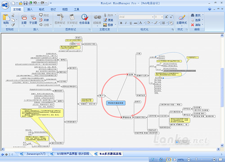The width and height of the screenshot is (225, 162).
Task: Switch to the 插入 ribbon tab
Action: (30, 9)
